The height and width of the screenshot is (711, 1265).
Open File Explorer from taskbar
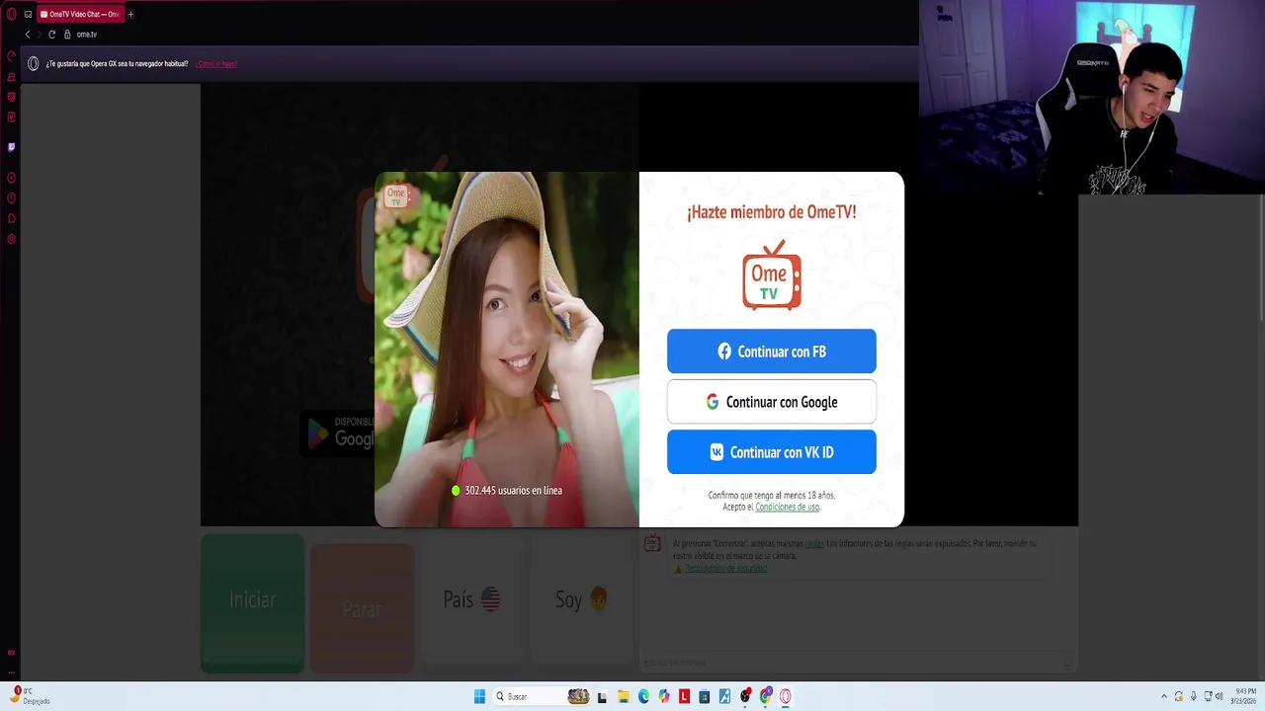point(623,696)
